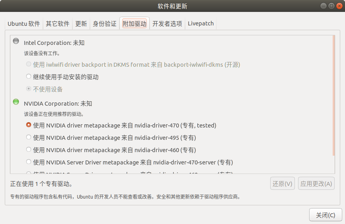Switch to the 身份验证 tab
Viewport: 345px width, 224px height.
coord(105,23)
